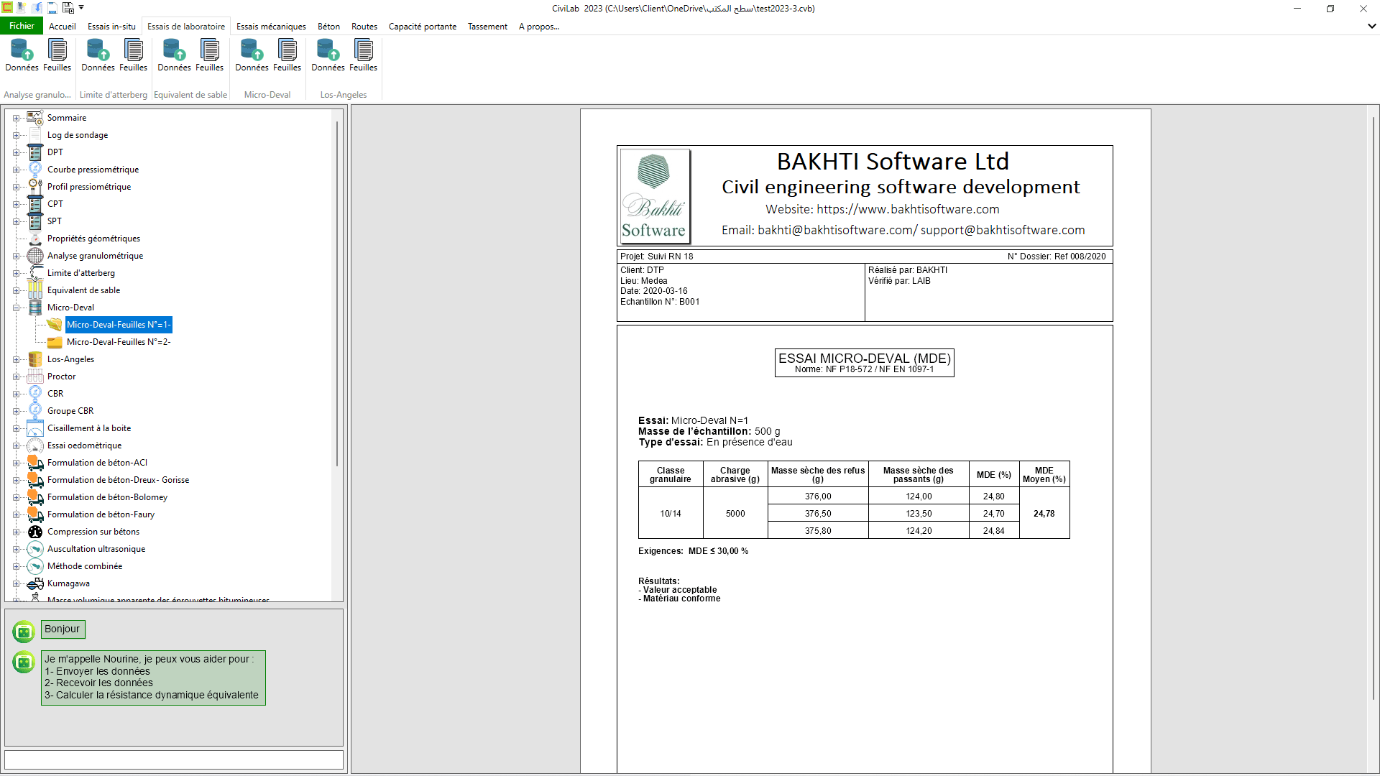Image resolution: width=1380 pixels, height=776 pixels.
Task: Open Feuilles for Equivalent de sable
Action: click(x=209, y=55)
